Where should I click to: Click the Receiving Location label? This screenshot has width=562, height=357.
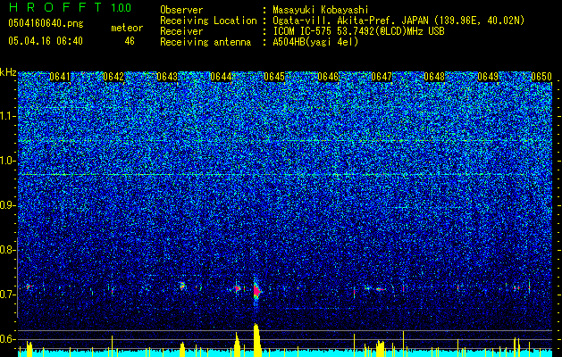[208, 21]
